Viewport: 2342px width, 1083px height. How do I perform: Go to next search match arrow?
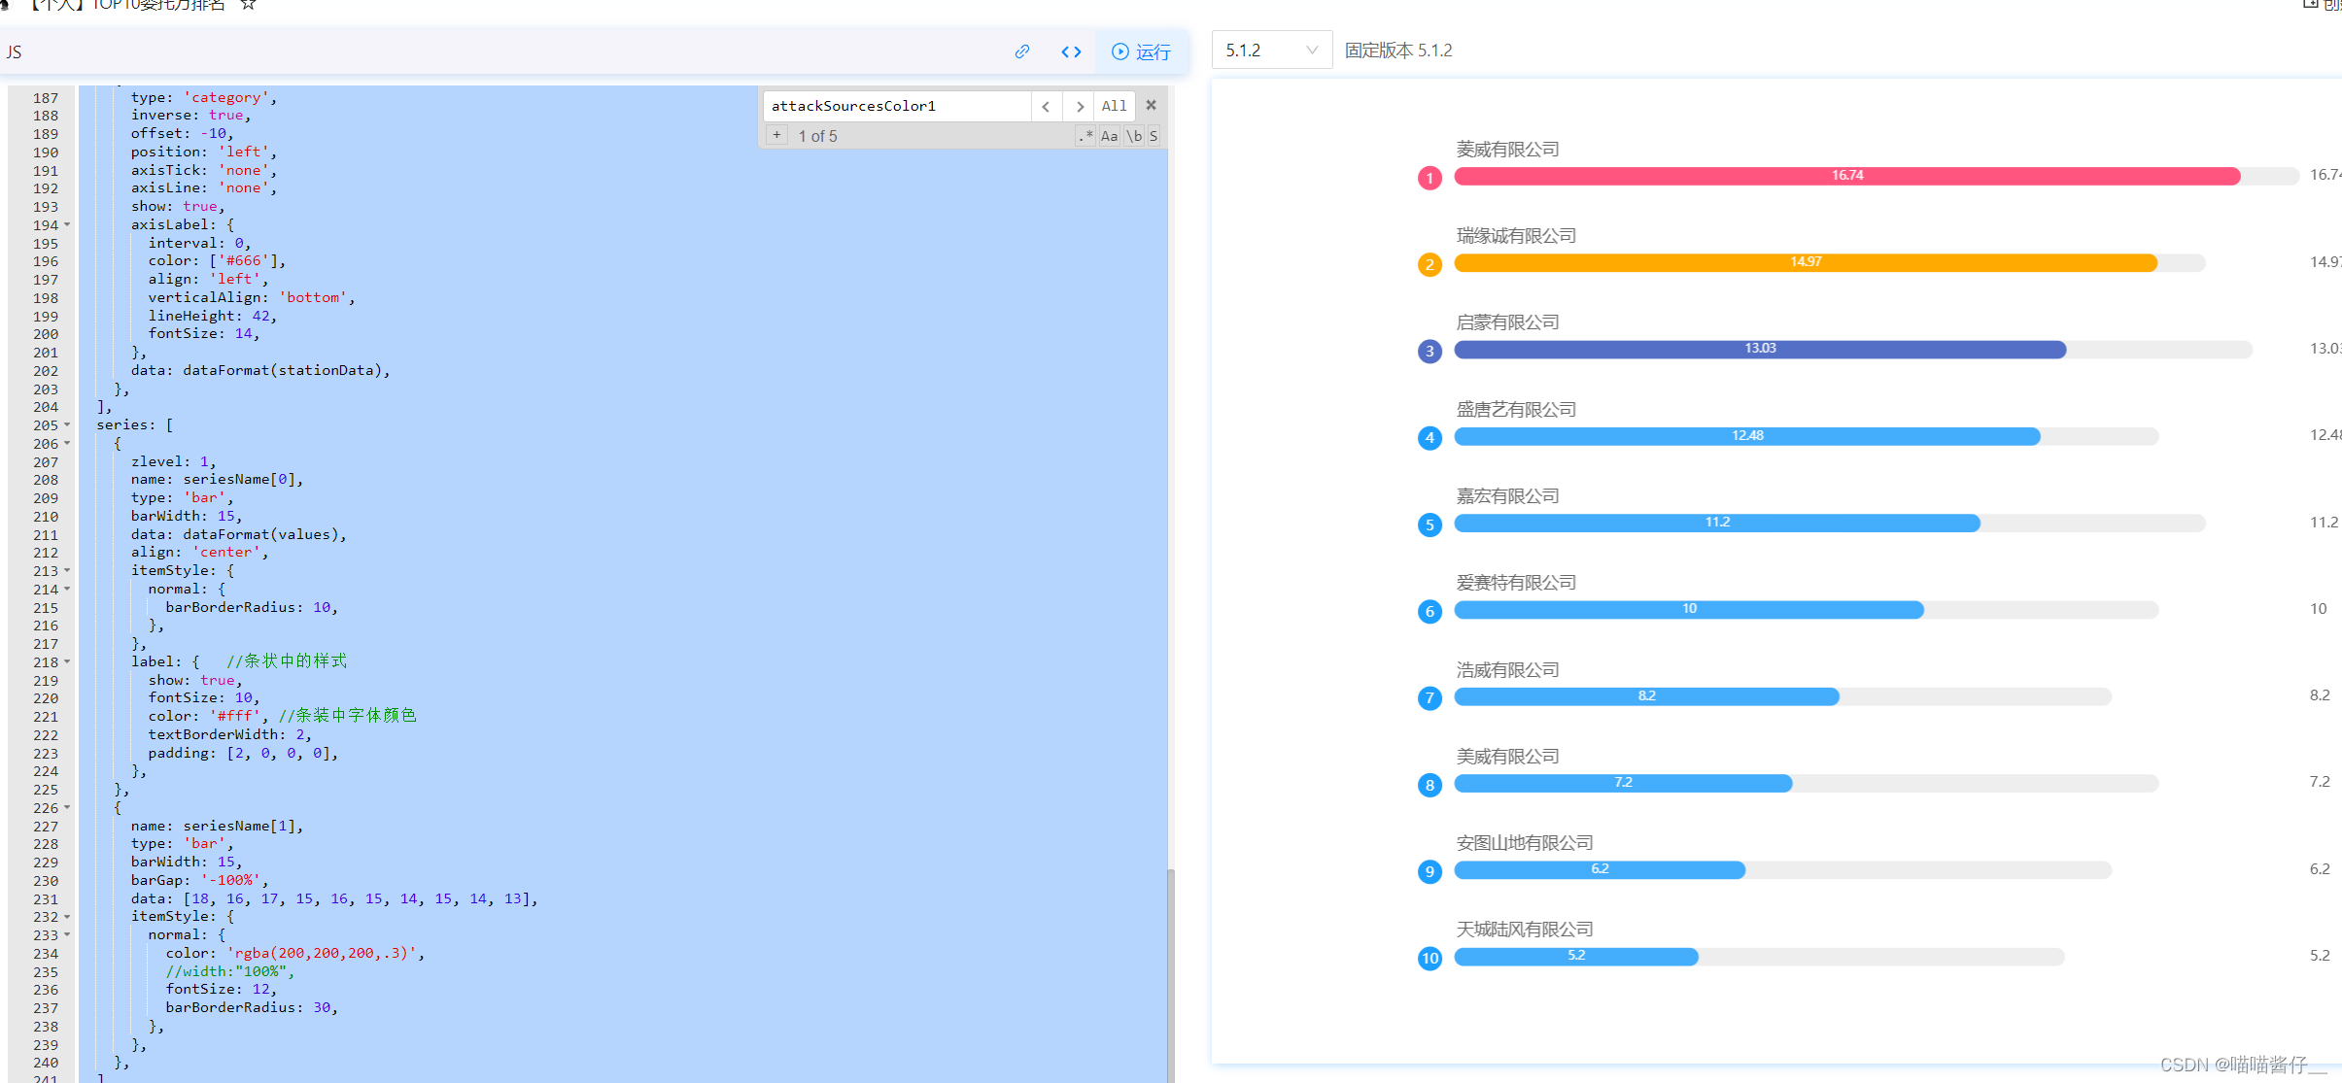pyautogui.click(x=1079, y=106)
